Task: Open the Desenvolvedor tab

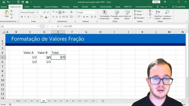Action: point(106,7)
